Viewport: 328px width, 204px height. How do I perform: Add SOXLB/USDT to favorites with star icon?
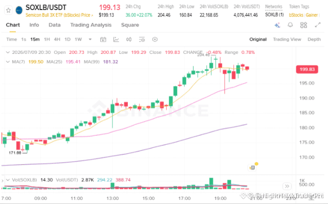[x=8, y=10]
